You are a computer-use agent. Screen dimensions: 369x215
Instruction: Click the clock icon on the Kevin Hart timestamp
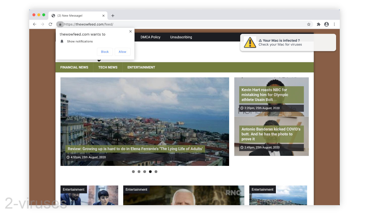point(243,108)
